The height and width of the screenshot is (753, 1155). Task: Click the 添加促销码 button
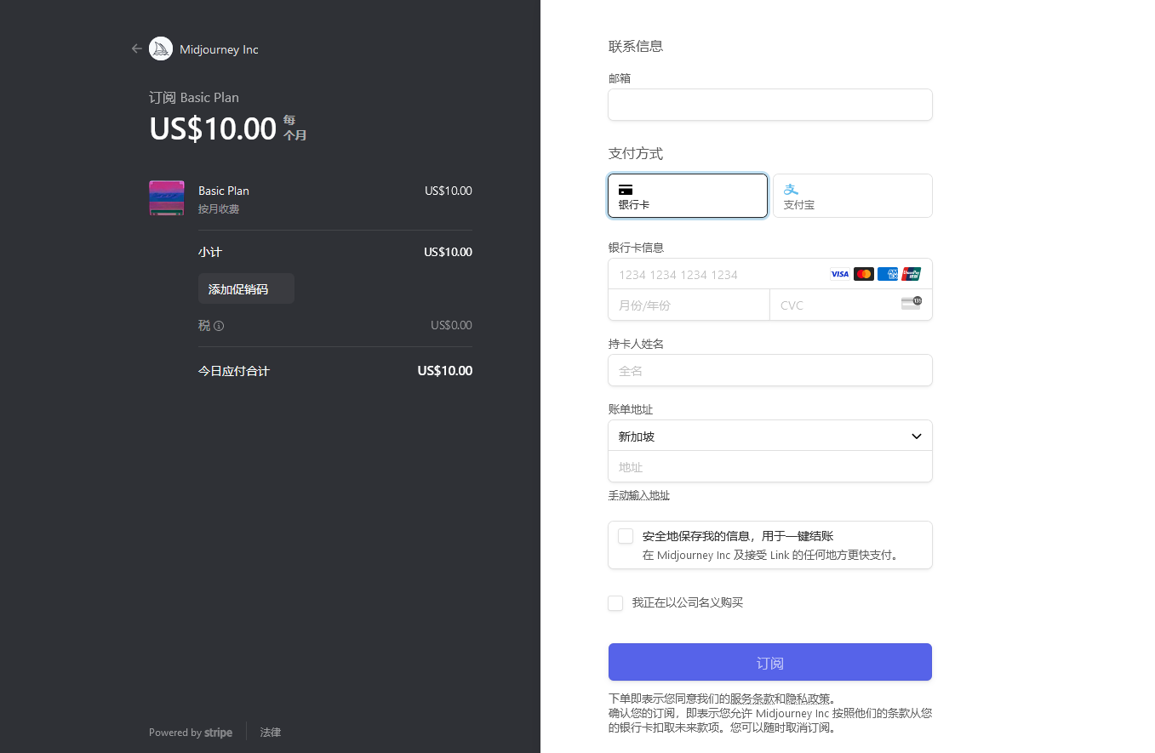pyautogui.click(x=246, y=288)
